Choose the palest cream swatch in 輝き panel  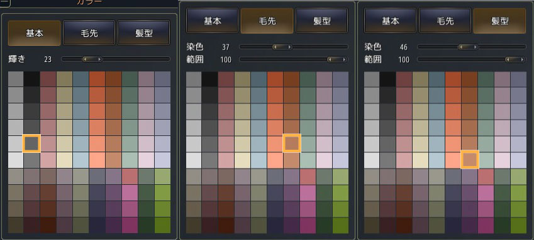(x=64, y=160)
